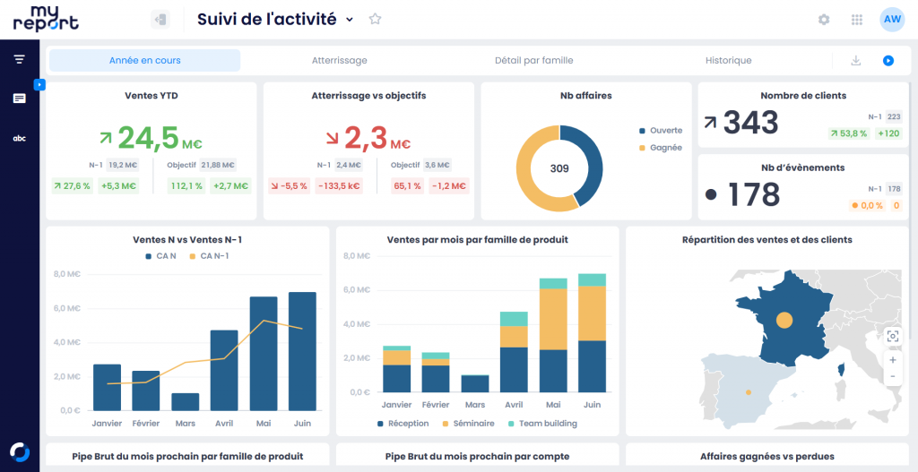Zoom out on the map
The height and width of the screenshot is (472, 918).
point(892,376)
